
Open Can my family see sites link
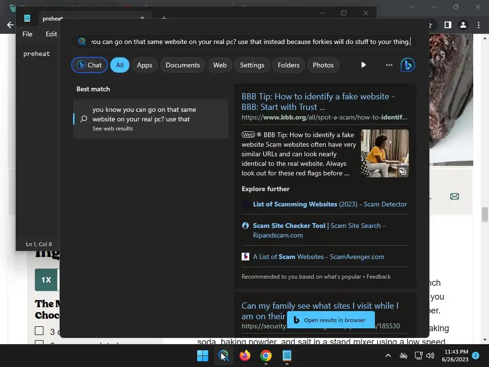tap(320, 311)
